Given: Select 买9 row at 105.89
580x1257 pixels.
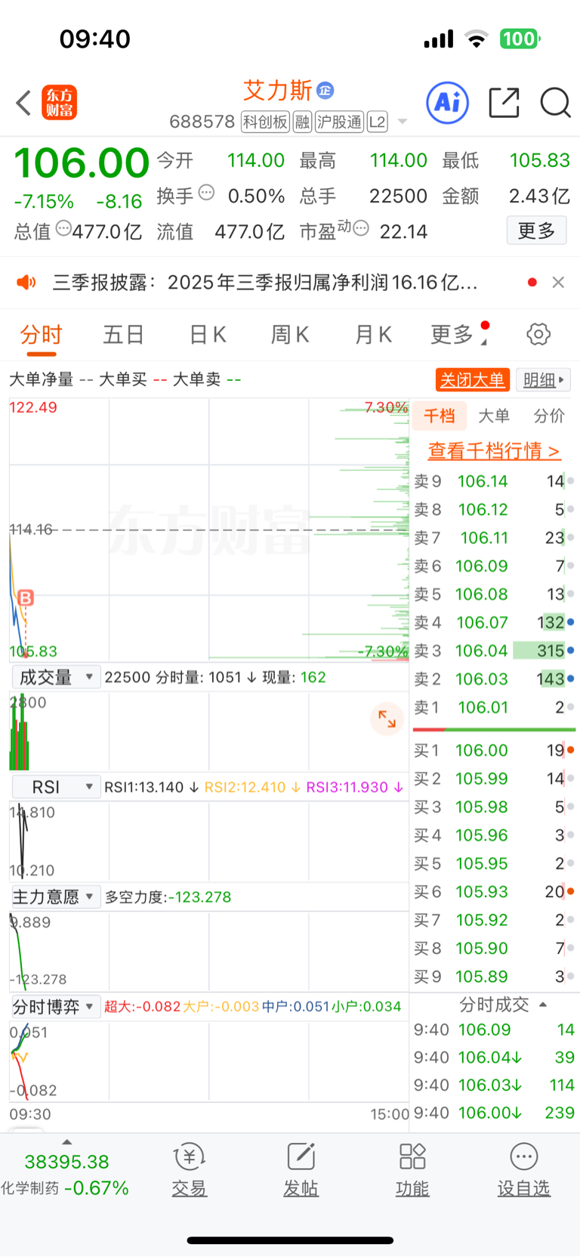Looking at the screenshot, I should click(494, 977).
